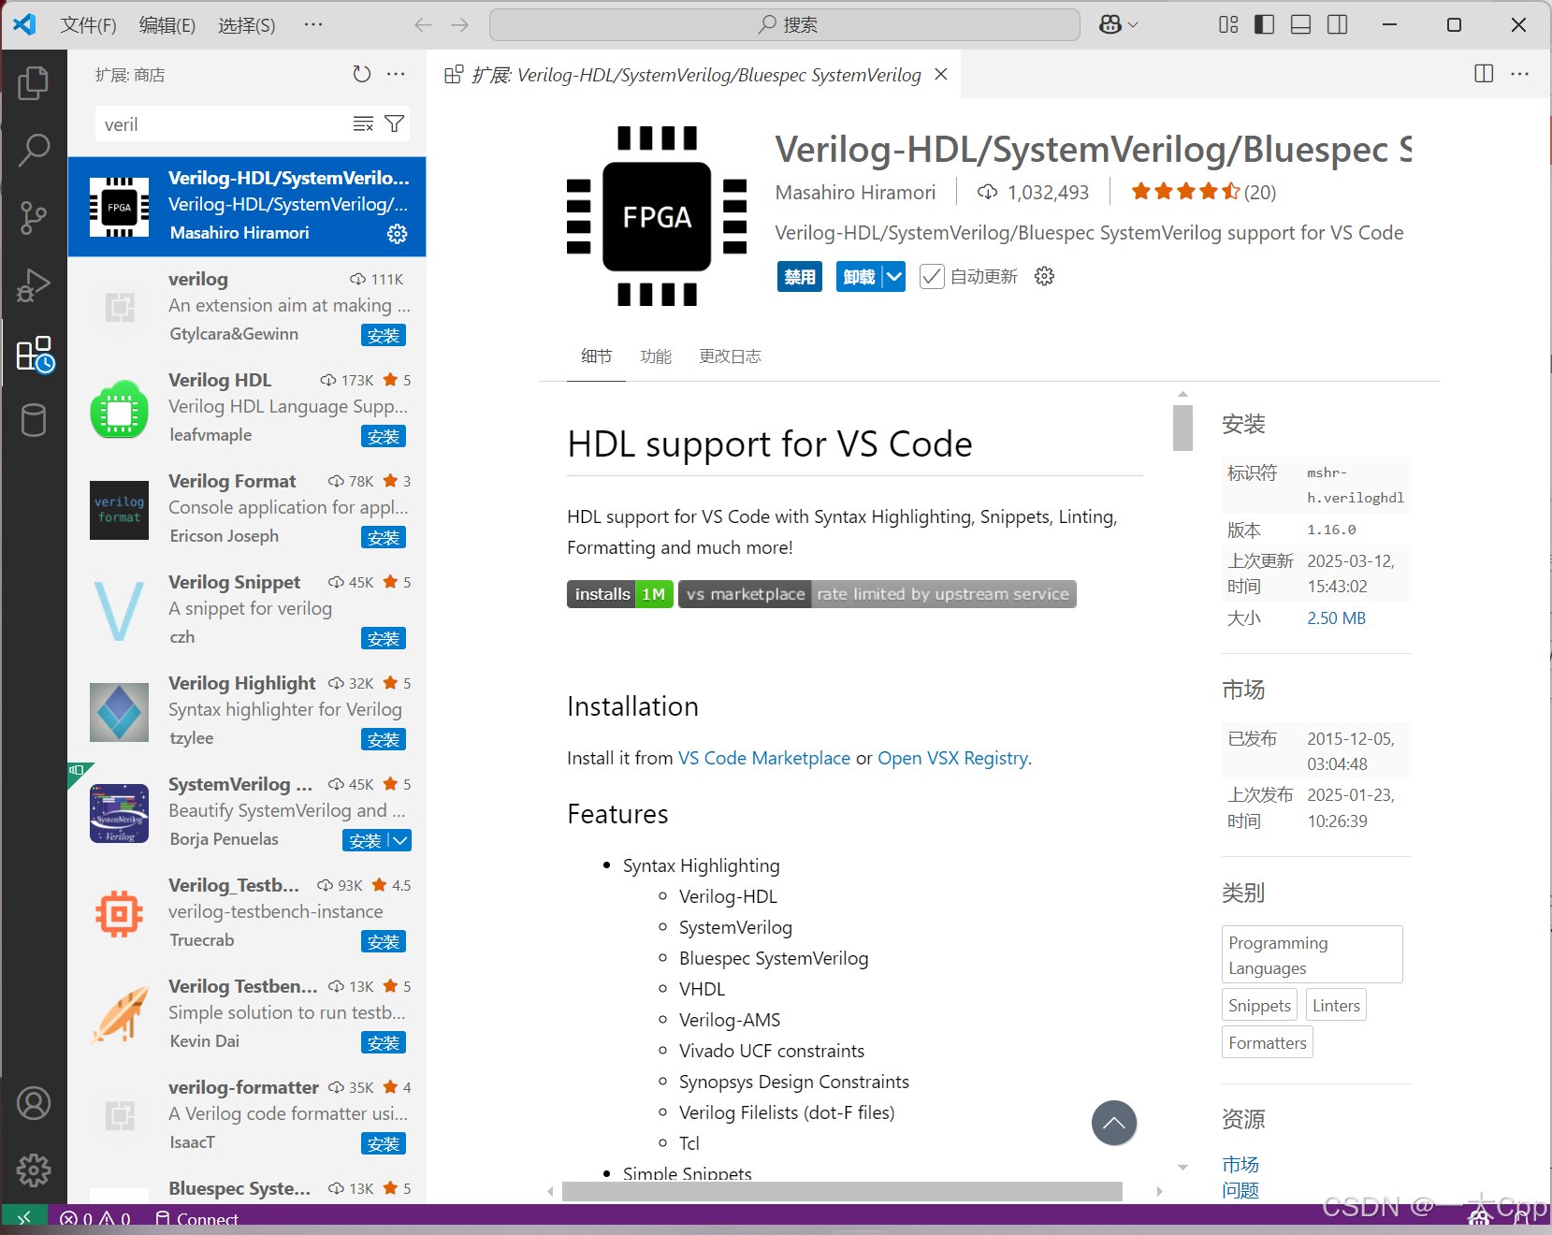Install Verilog Format by Ericson Joseph
Screen dimensions: 1552x1235
pos(384,537)
